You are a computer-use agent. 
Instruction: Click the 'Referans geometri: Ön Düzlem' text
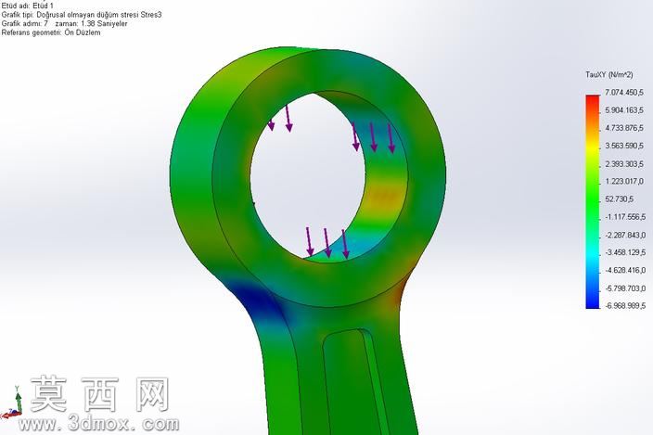(x=51, y=32)
